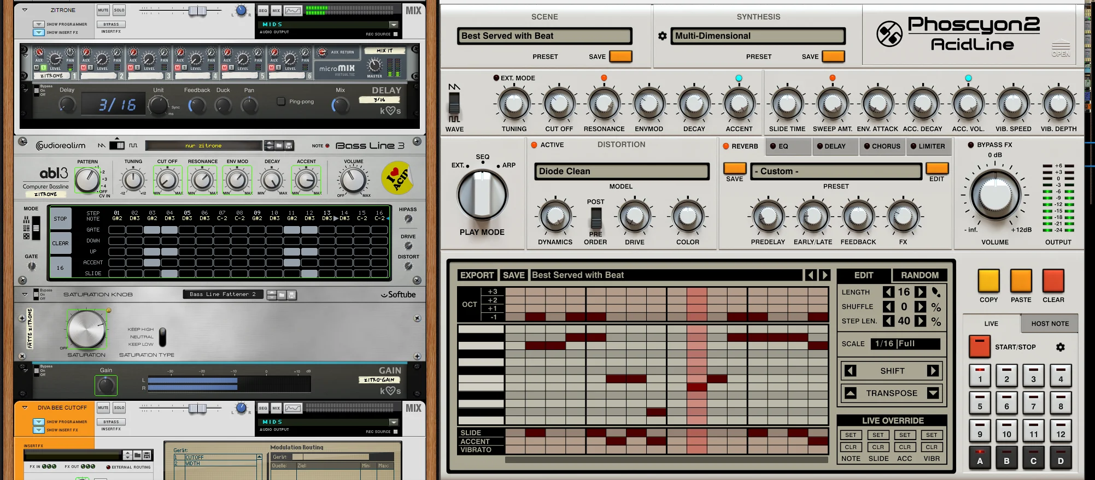
Task: Open the Custom reverb preset dropdown
Action: pos(836,171)
